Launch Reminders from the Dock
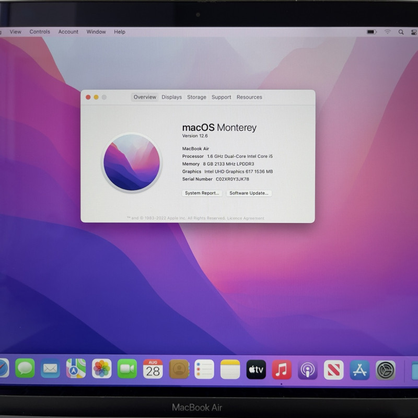418x418 pixels. 204,369
